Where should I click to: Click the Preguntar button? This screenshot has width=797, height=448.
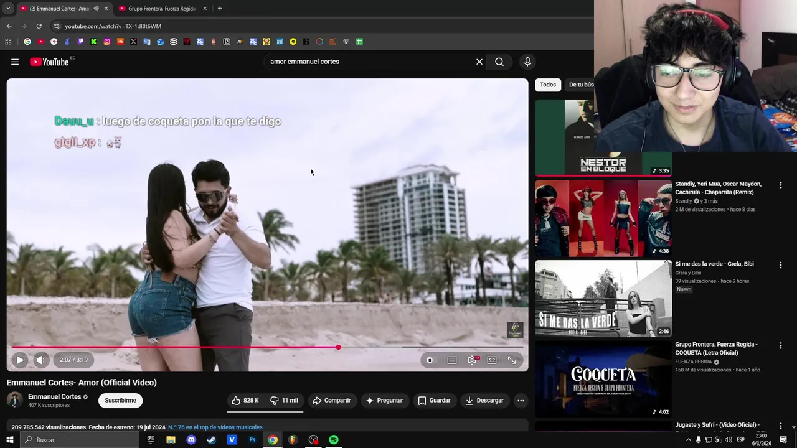point(384,400)
